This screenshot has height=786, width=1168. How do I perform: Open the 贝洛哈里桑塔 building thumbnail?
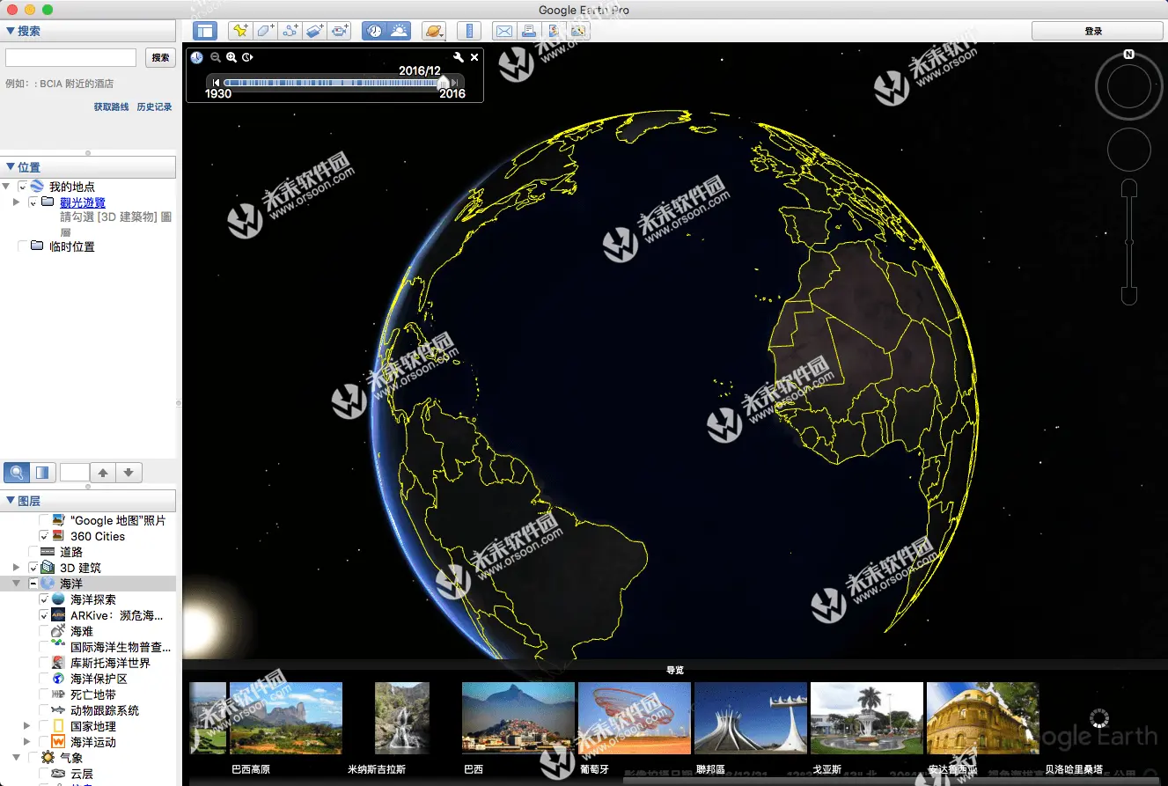coord(983,718)
